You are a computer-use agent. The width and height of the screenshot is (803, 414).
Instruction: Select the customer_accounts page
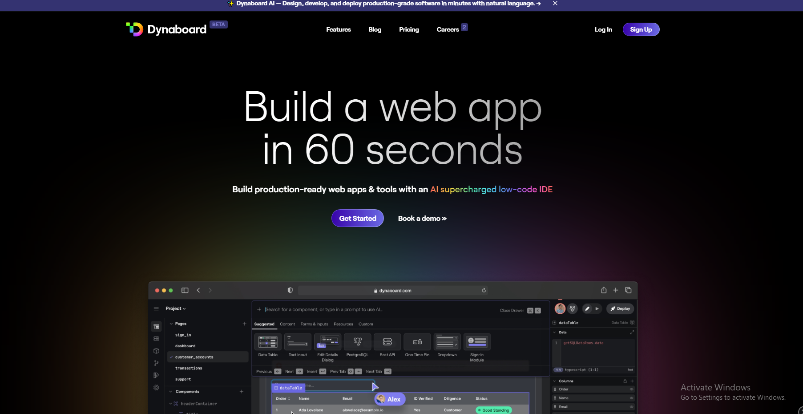click(x=208, y=357)
